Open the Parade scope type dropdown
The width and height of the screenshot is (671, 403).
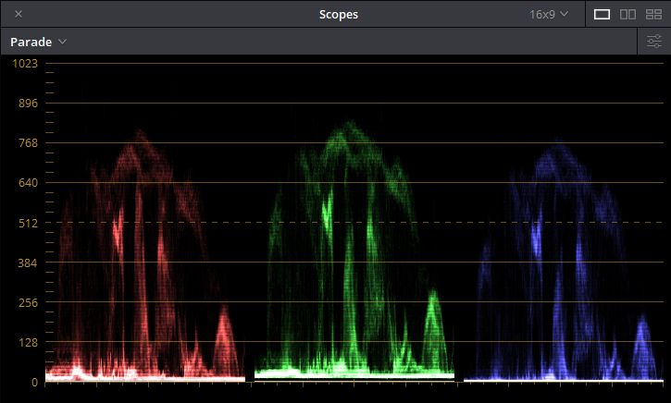tap(38, 42)
